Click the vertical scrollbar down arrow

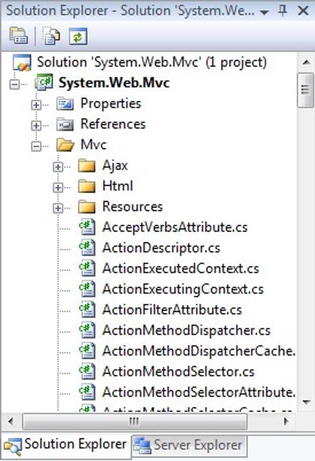tap(306, 402)
